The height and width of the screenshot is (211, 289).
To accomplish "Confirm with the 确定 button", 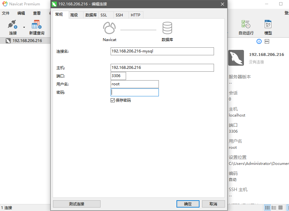I will [188, 204].
